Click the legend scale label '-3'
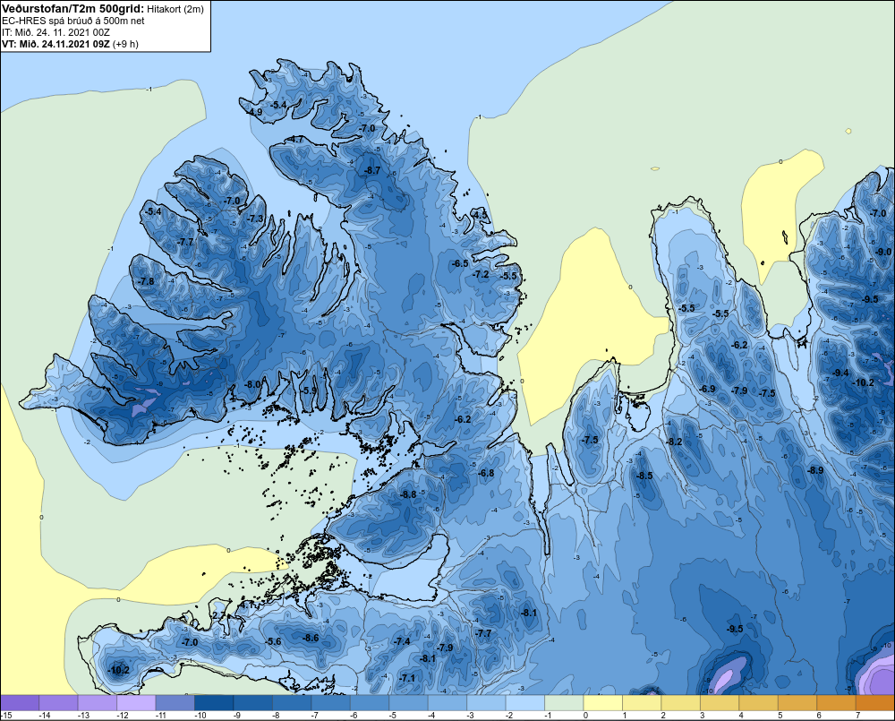Image resolution: width=895 pixels, height=721 pixels. [471, 716]
